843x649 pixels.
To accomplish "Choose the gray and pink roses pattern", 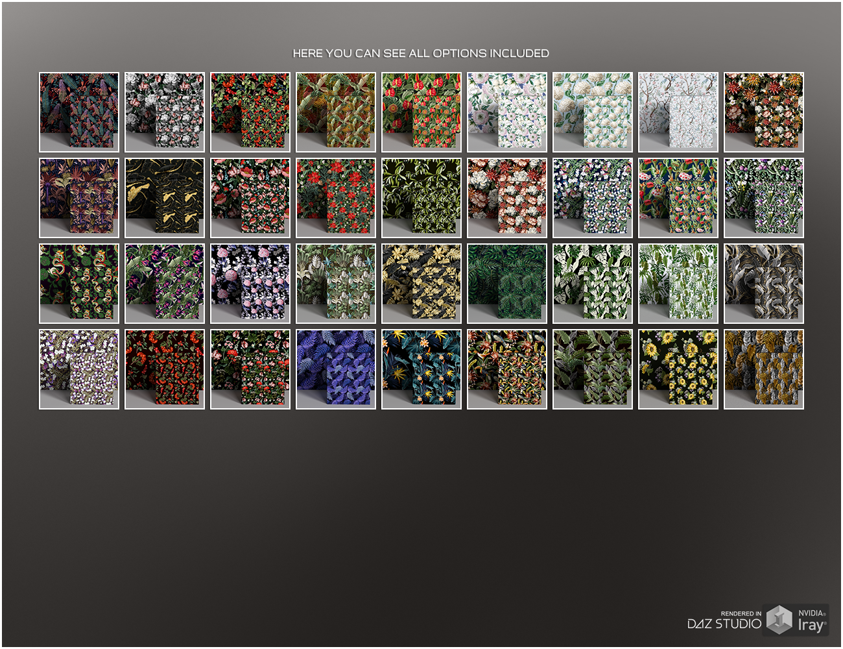I will (165, 112).
